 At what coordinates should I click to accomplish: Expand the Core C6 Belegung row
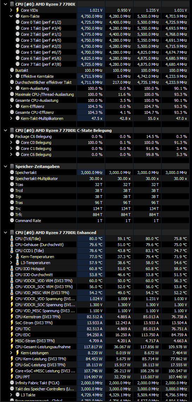point(11,155)
